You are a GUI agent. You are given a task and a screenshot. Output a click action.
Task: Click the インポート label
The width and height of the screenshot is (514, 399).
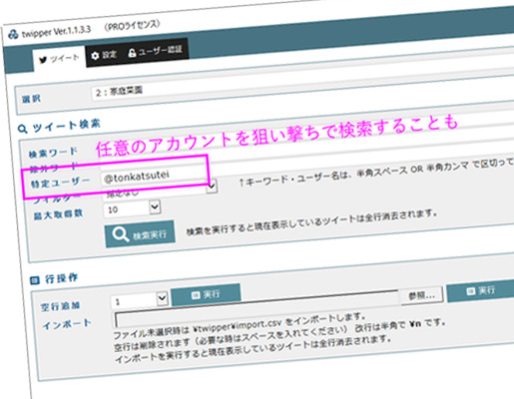(x=67, y=324)
